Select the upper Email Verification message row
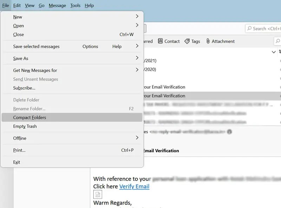 212,87
